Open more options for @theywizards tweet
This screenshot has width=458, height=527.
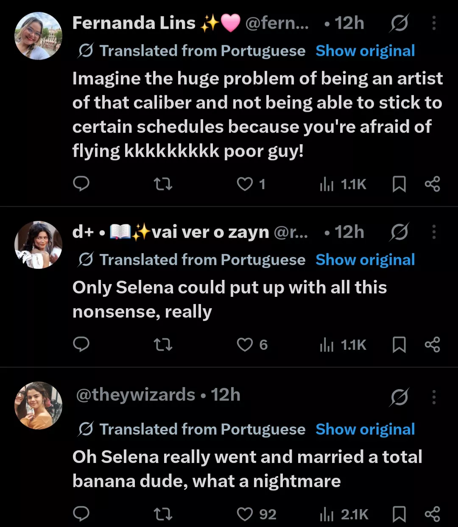[x=434, y=397]
